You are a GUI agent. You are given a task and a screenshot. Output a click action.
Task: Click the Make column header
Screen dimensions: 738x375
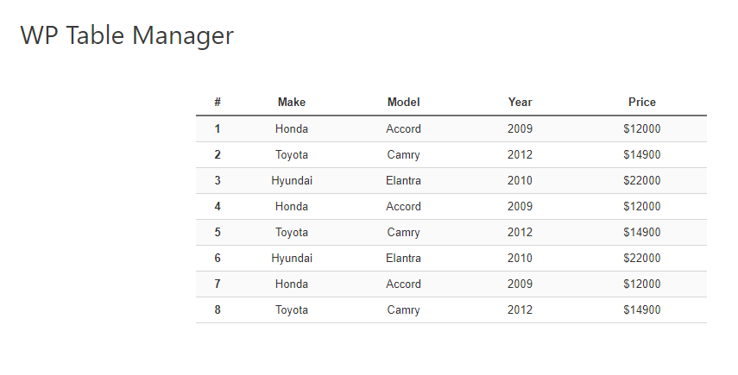pyautogui.click(x=292, y=102)
